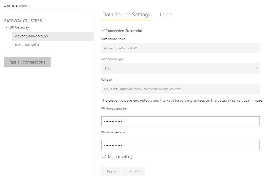Focus the Windows password field
This screenshot has width=266, height=178.
click(x=180, y=145)
